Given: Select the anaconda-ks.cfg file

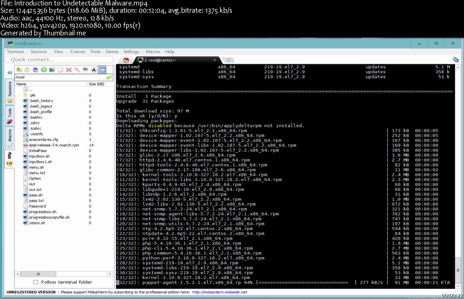Looking at the screenshot, I should coord(41,140).
